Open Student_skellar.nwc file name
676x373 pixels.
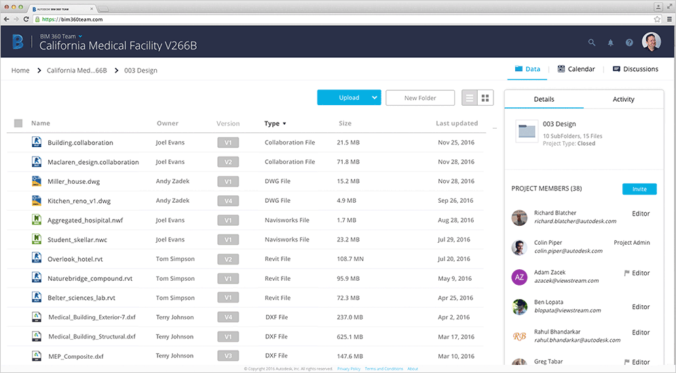pos(77,239)
